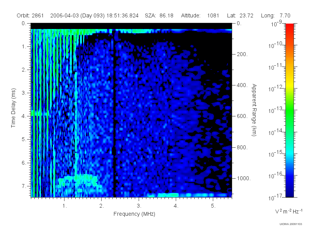Click the 'Altitude: 1081' header value
The image size is (309, 232).
click(x=200, y=15)
